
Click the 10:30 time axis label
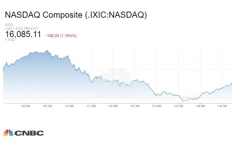click(x=47, y=106)
